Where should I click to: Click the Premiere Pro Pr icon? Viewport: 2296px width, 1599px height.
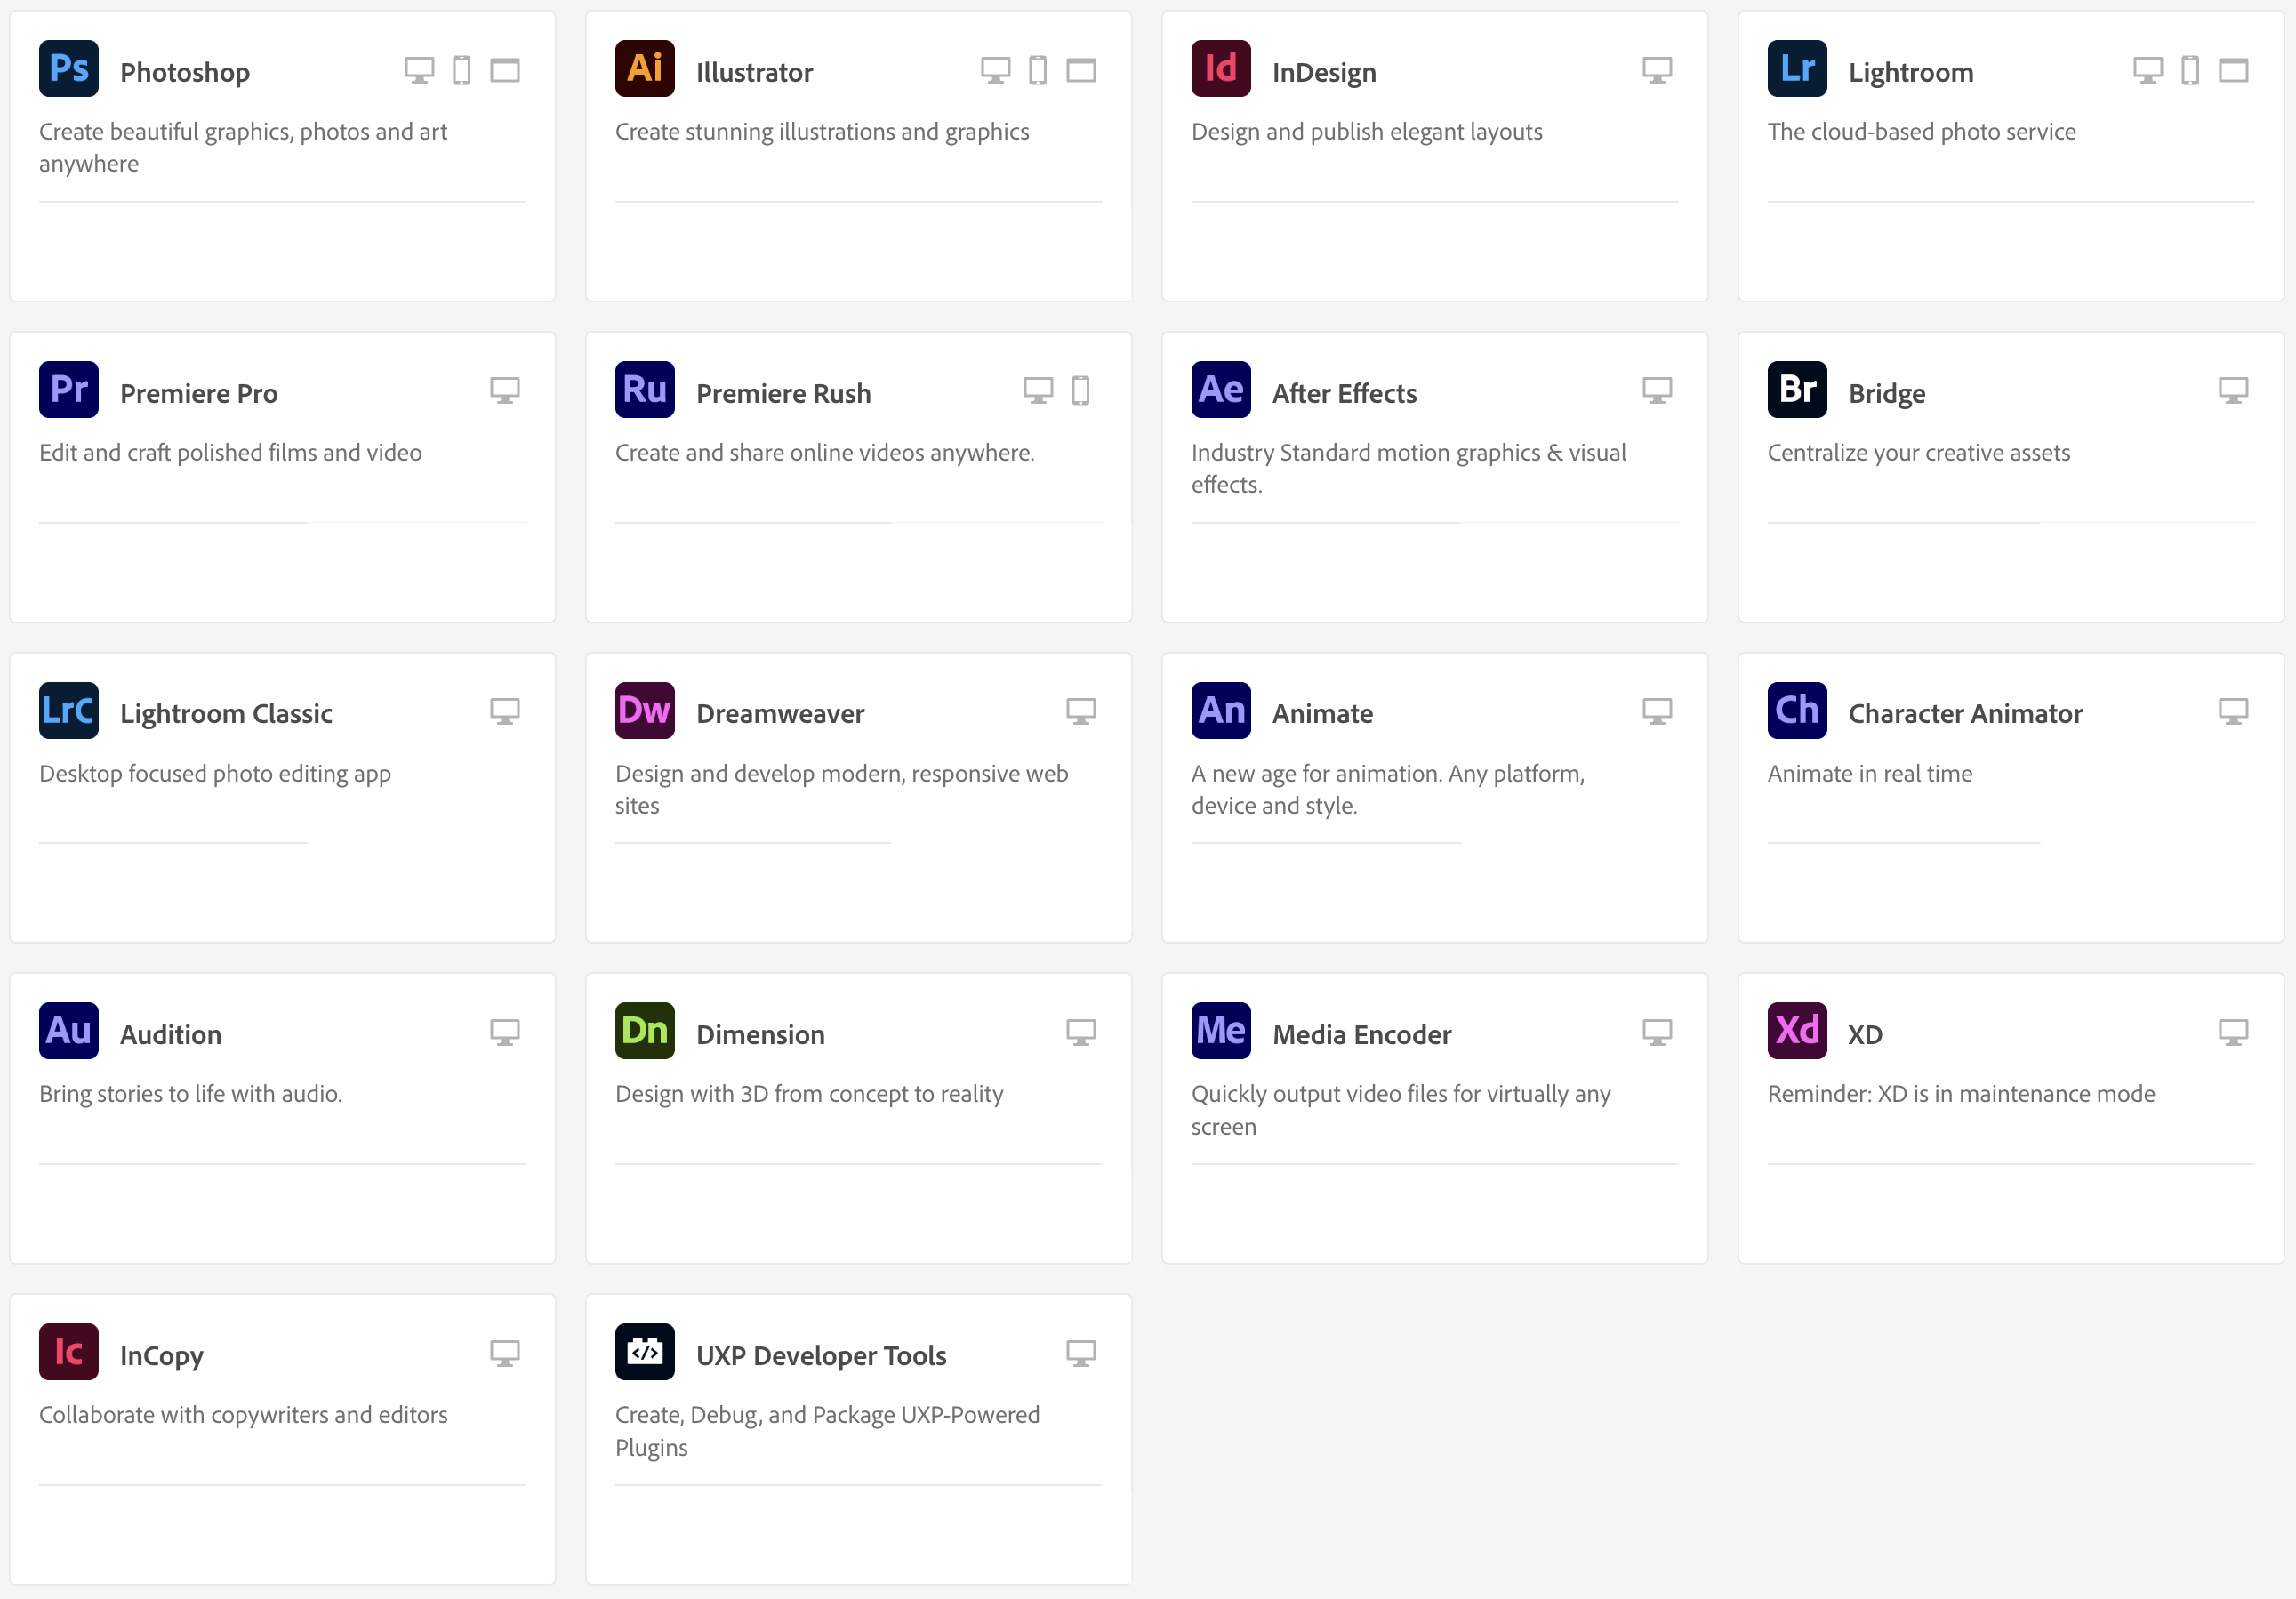coord(69,390)
